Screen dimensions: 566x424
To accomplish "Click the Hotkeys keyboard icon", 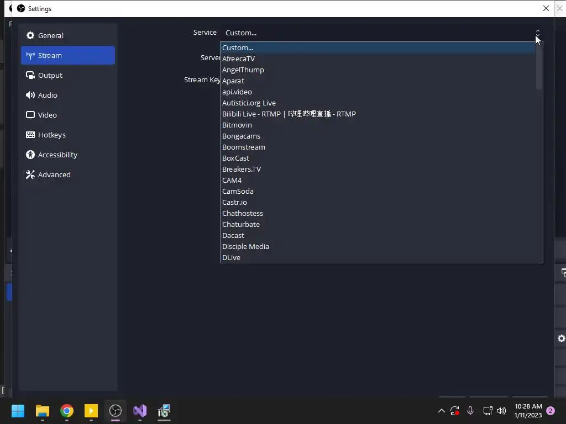I will [30, 135].
